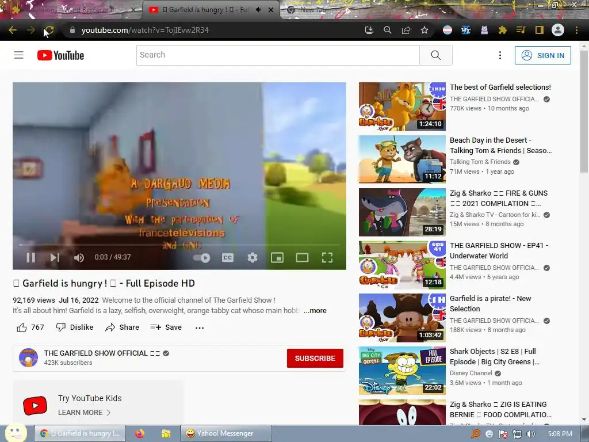
Task: Bookmark this page with star icon
Action: 424,30
